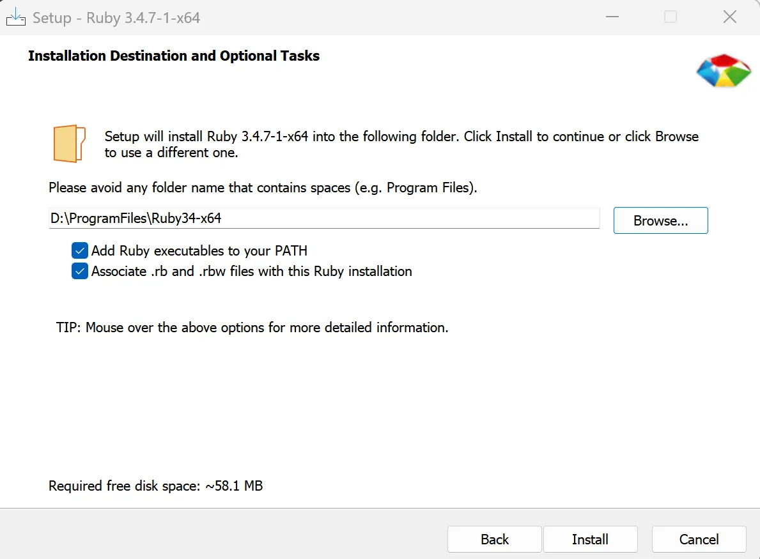This screenshot has height=559, width=760.
Task: Click the 'Setup - Ruby 3.4.7-1-x64' window title
Action: point(116,18)
